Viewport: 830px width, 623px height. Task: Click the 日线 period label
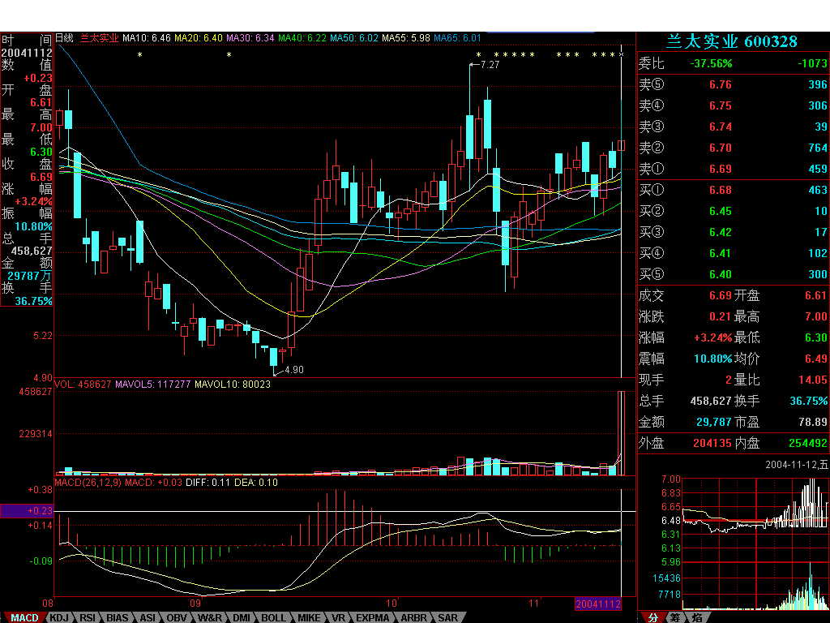[64, 38]
